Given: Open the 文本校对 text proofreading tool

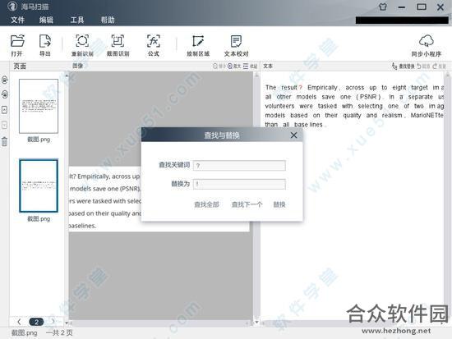Looking at the screenshot, I should (236, 45).
